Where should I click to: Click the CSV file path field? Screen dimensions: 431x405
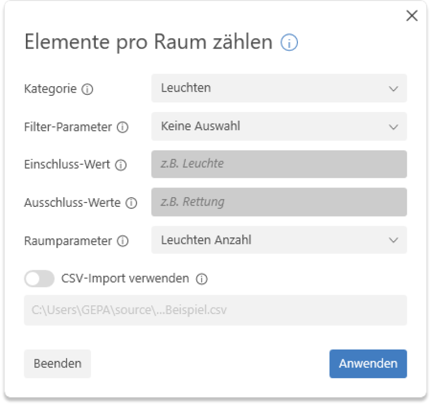215,311
